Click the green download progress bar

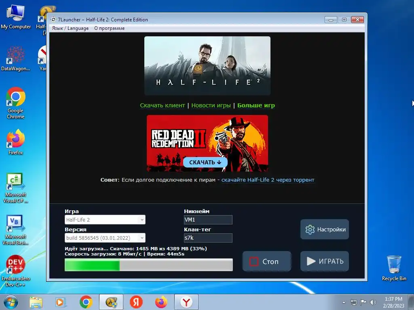149,265
